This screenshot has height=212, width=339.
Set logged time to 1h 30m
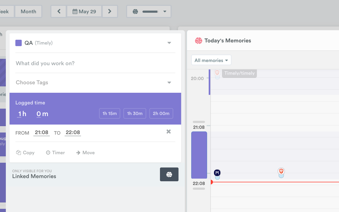(135, 113)
